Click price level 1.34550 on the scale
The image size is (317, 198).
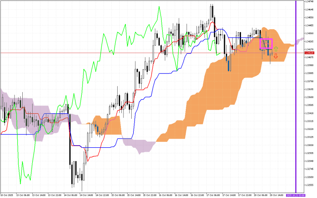click(310, 17)
